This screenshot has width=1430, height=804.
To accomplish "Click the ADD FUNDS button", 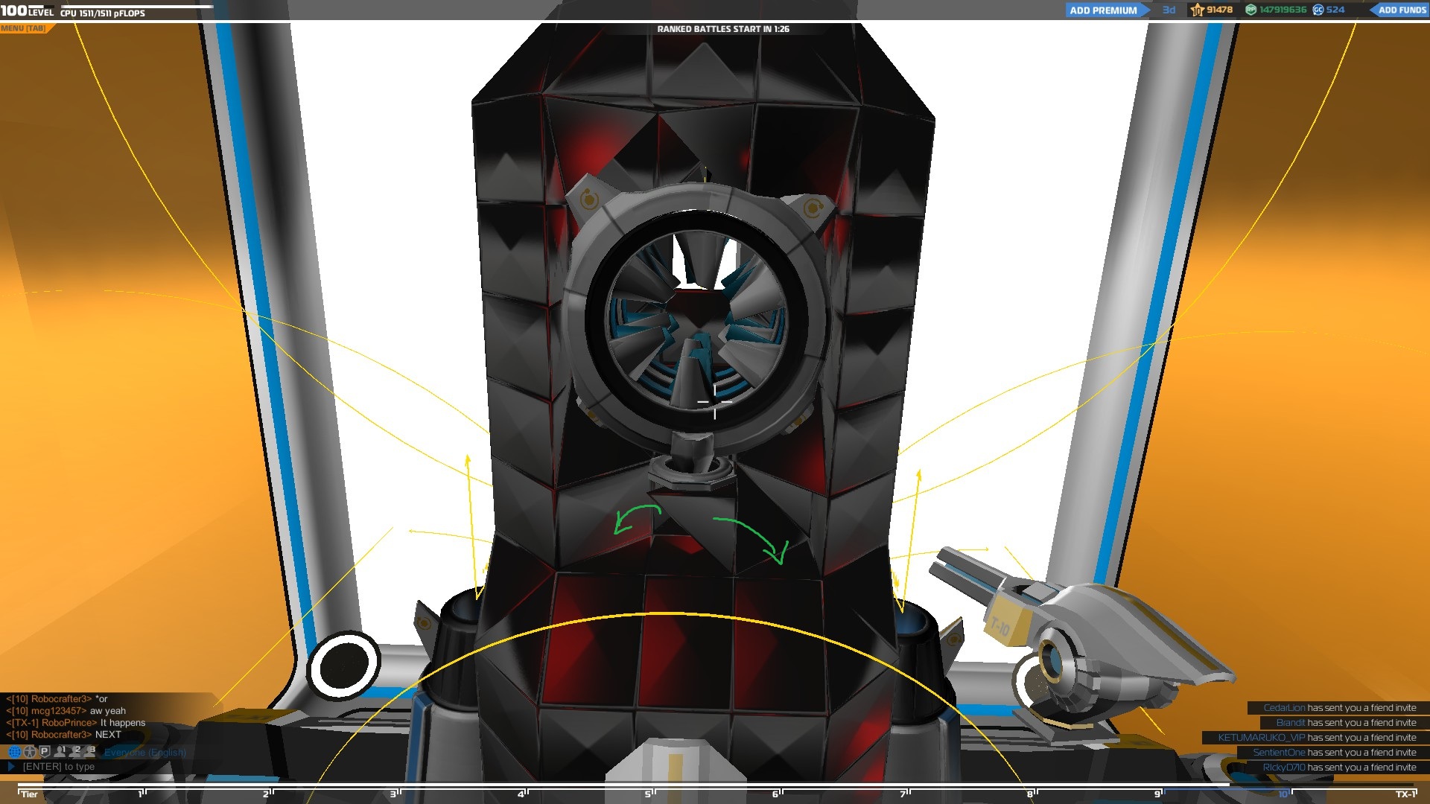I will (x=1401, y=10).
